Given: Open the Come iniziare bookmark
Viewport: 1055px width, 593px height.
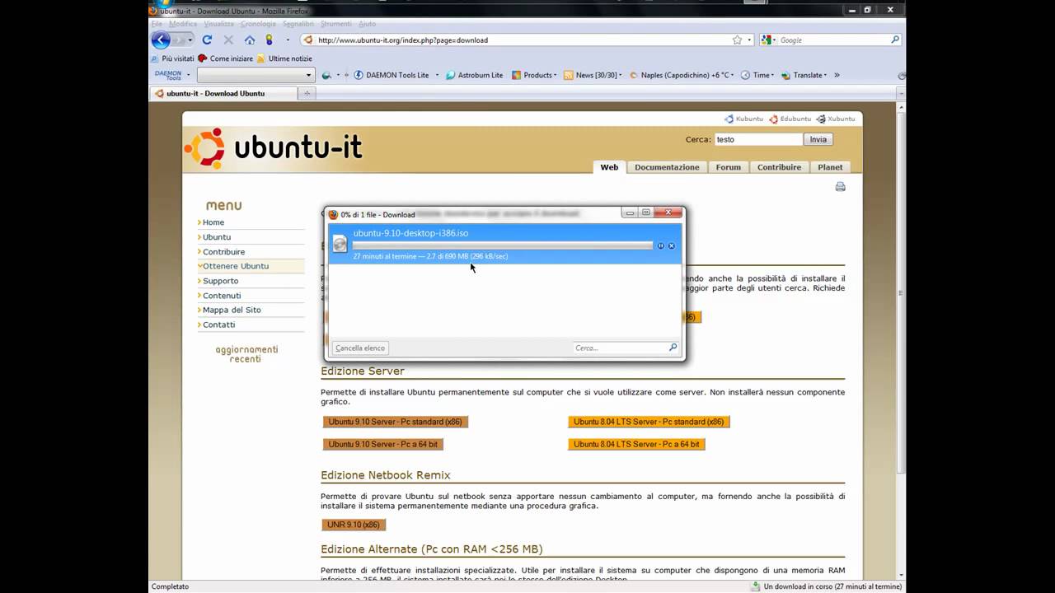Looking at the screenshot, I should [225, 58].
